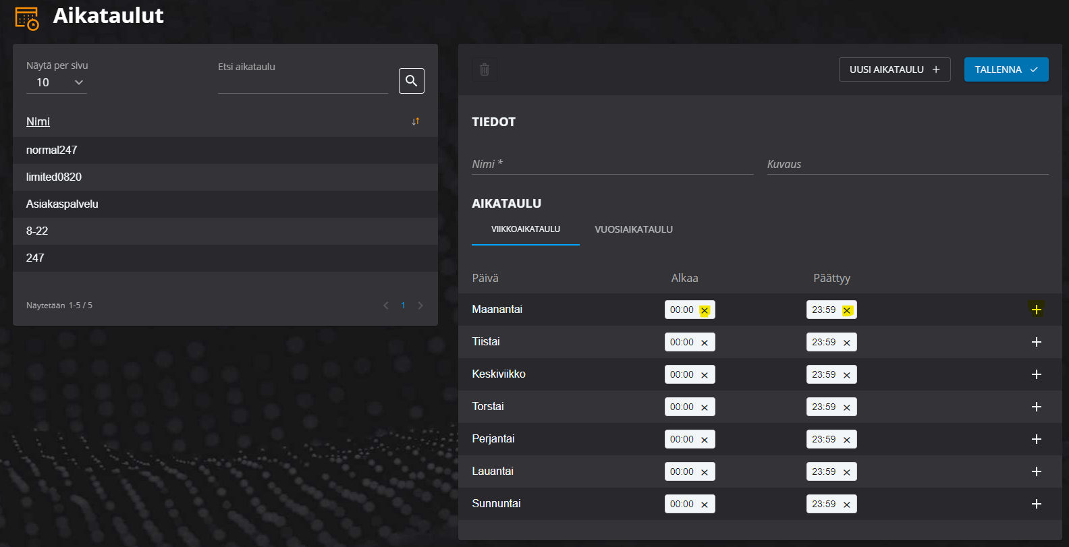The width and height of the screenshot is (1069, 547).
Task: Clear the Perjantai end time 23:59
Action: click(846, 440)
